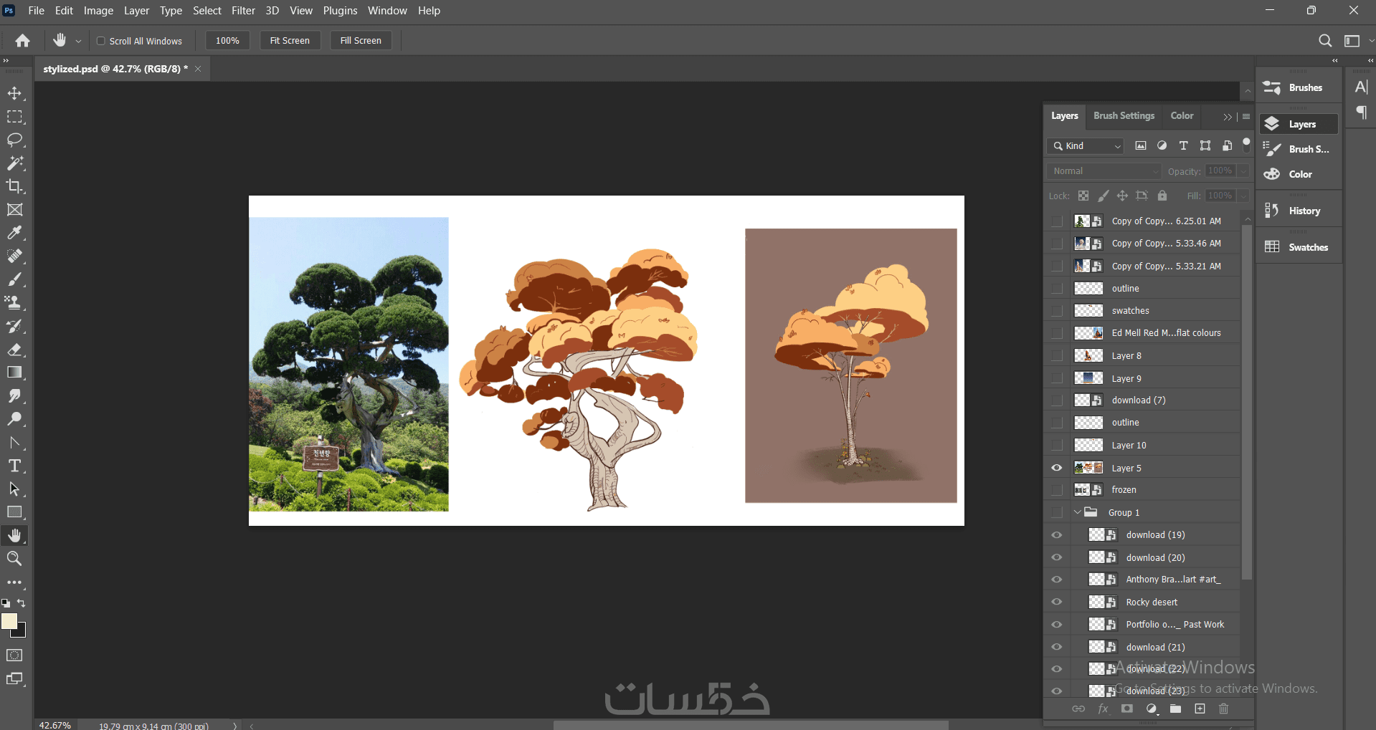Select the Clone Stamp tool
Screen dimensions: 1376x730
click(x=14, y=302)
